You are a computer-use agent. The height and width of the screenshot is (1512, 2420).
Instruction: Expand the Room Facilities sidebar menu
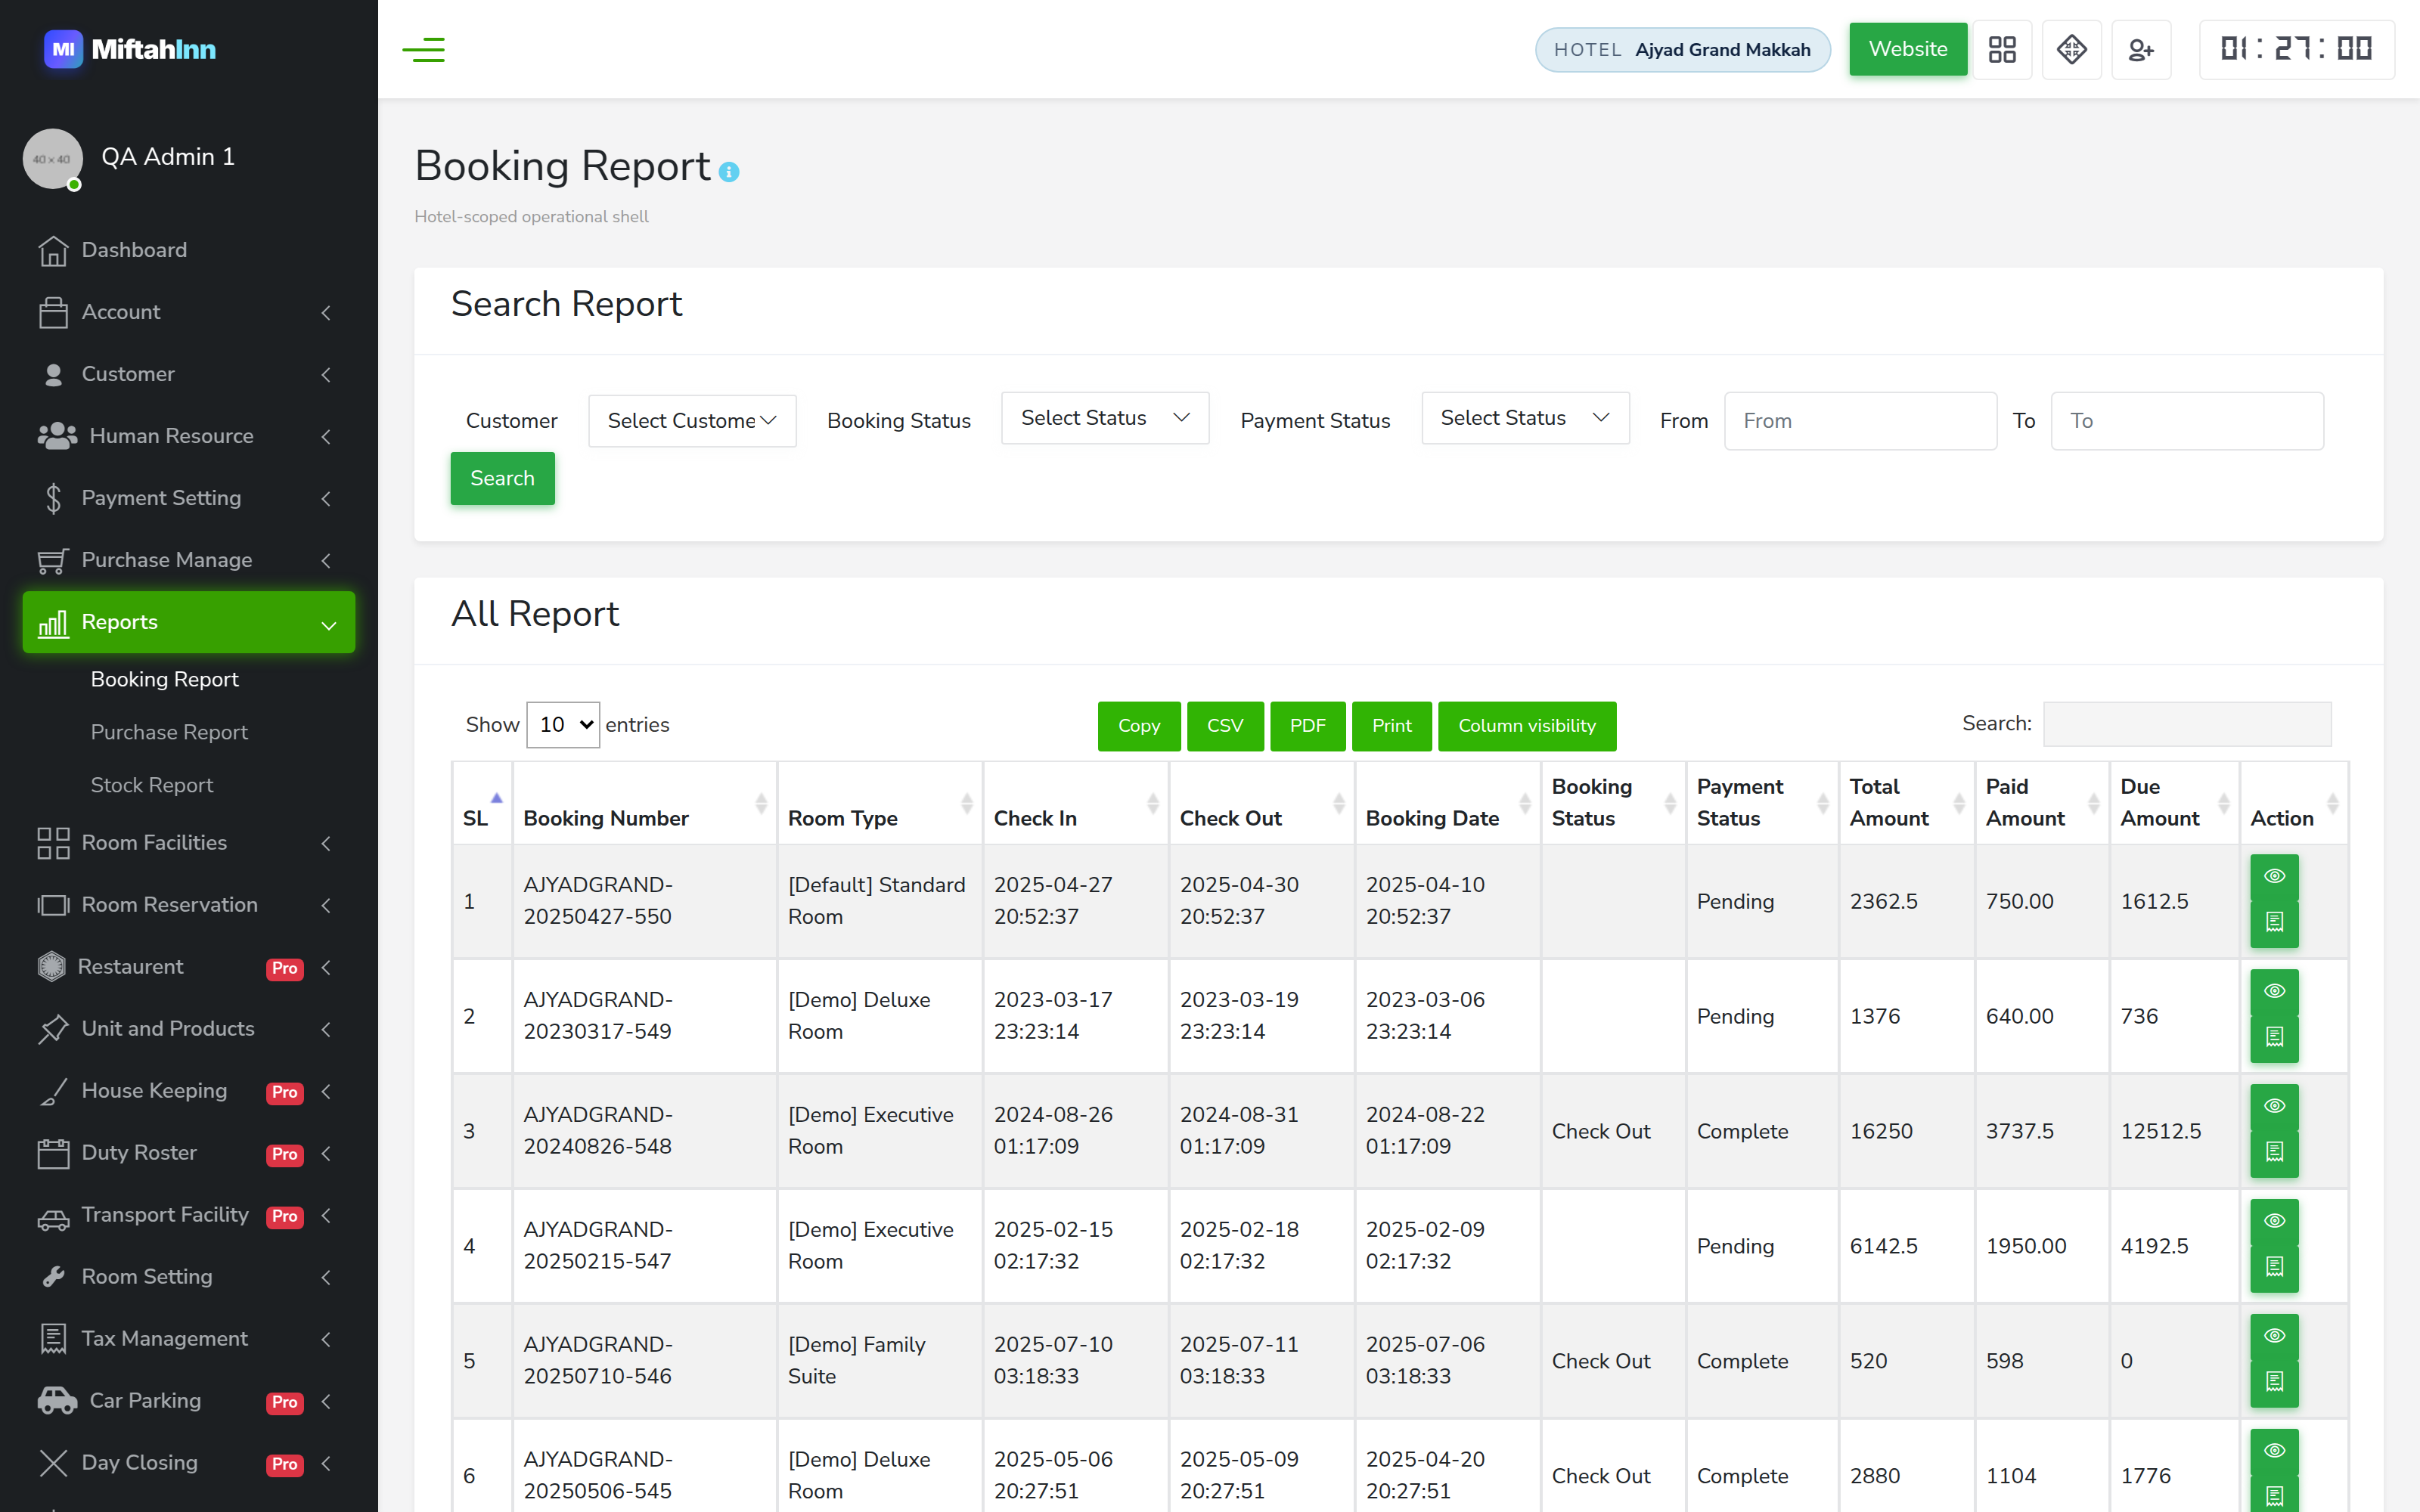(188, 843)
